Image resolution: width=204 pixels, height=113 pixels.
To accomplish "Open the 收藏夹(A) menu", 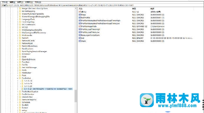I will tap(29, 2).
